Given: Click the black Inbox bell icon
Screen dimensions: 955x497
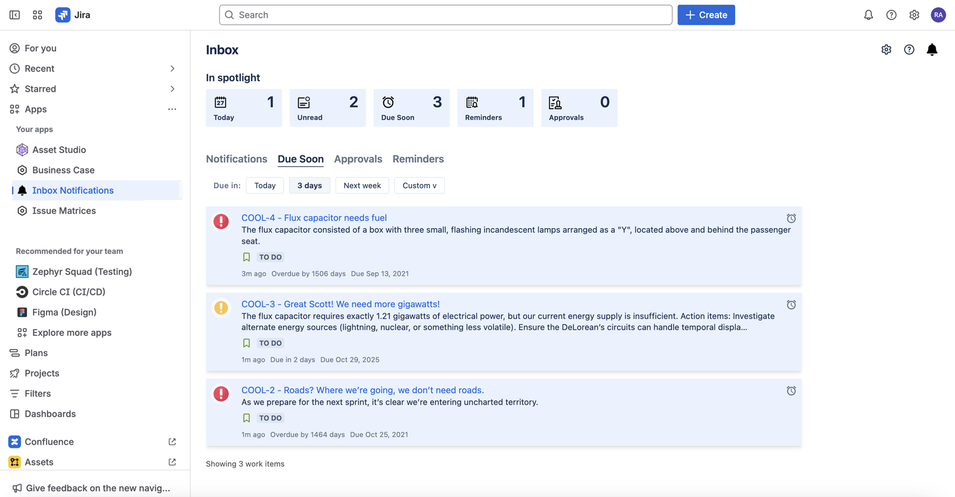Looking at the screenshot, I should [932, 50].
